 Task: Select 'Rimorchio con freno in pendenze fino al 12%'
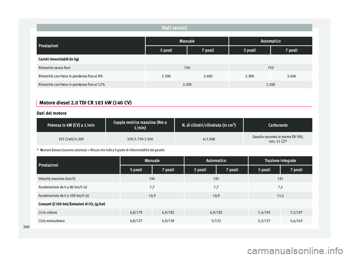pyautogui.click(x=72, y=85)
